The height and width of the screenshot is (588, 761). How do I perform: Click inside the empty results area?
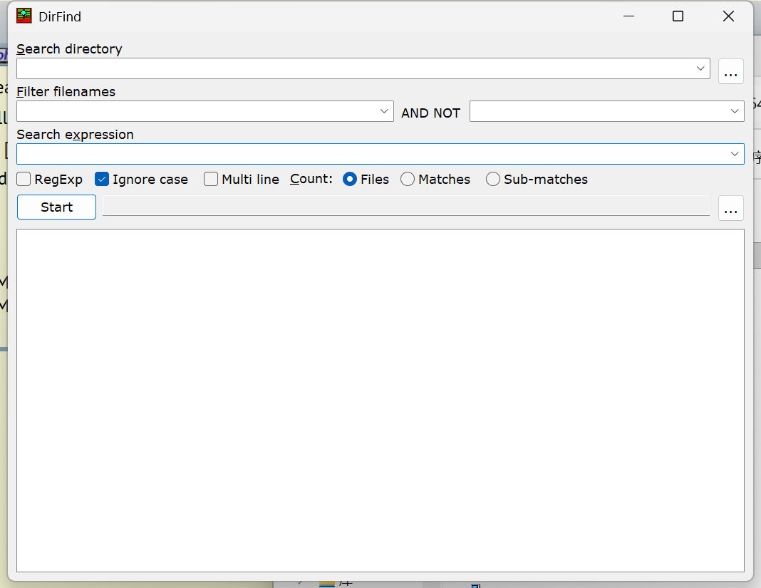tap(380, 399)
